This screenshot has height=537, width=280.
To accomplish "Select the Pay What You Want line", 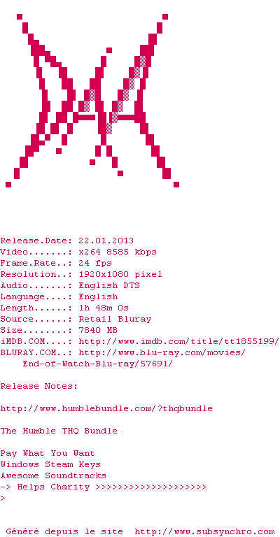I will pyautogui.click(x=48, y=453).
